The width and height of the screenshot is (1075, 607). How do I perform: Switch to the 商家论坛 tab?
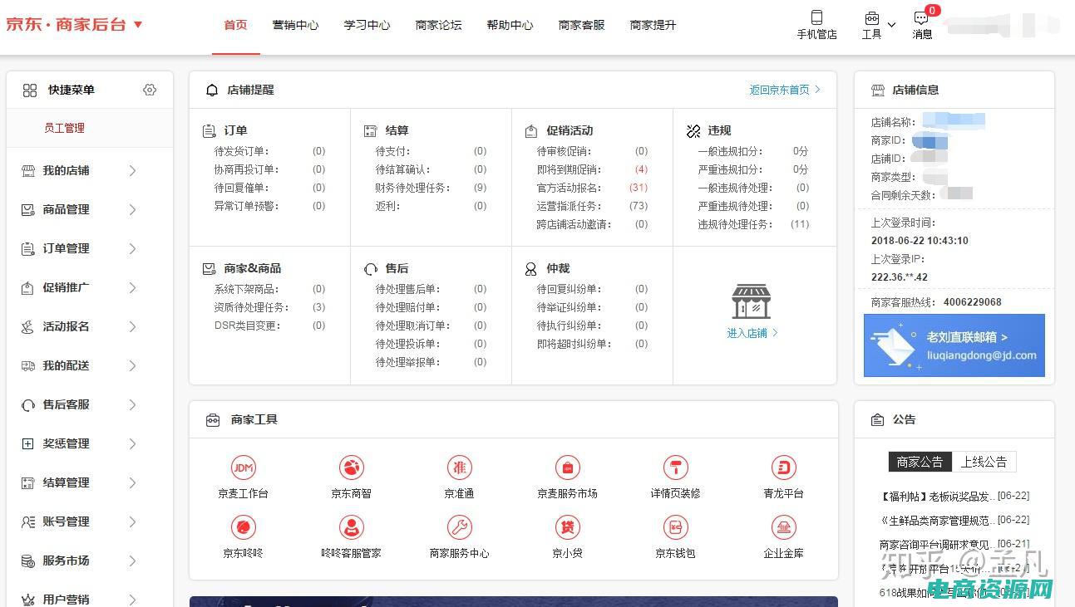tap(438, 25)
